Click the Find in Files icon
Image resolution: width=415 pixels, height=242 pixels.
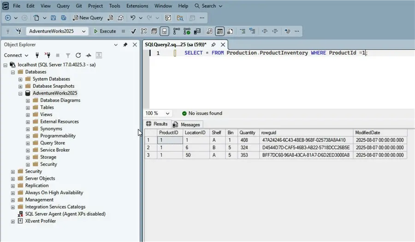click(180, 17)
